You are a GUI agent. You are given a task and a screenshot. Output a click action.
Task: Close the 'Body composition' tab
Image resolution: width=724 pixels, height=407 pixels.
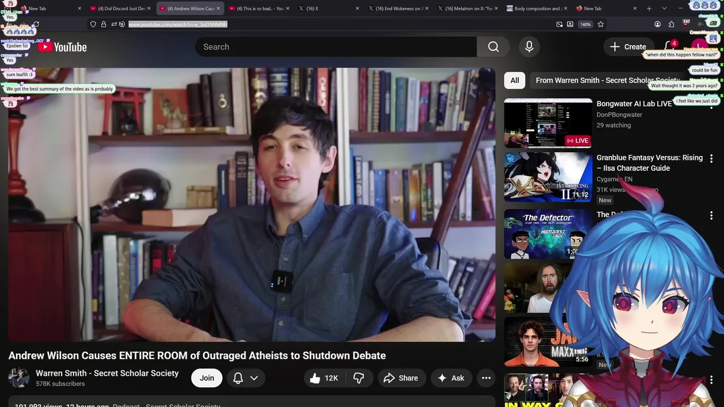565,8
